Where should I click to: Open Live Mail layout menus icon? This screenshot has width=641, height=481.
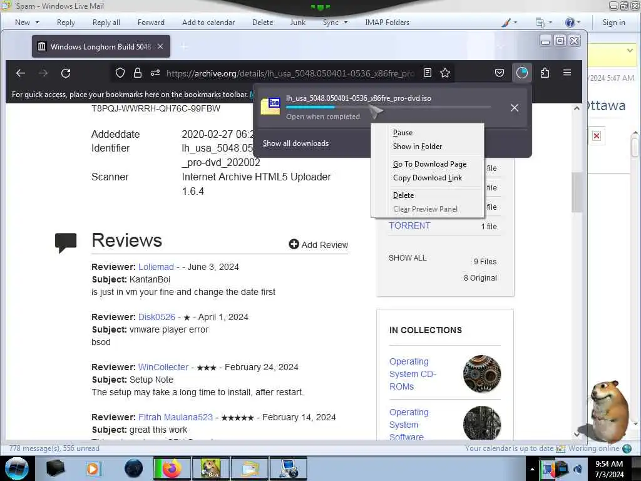pyautogui.click(x=540, y=23)
